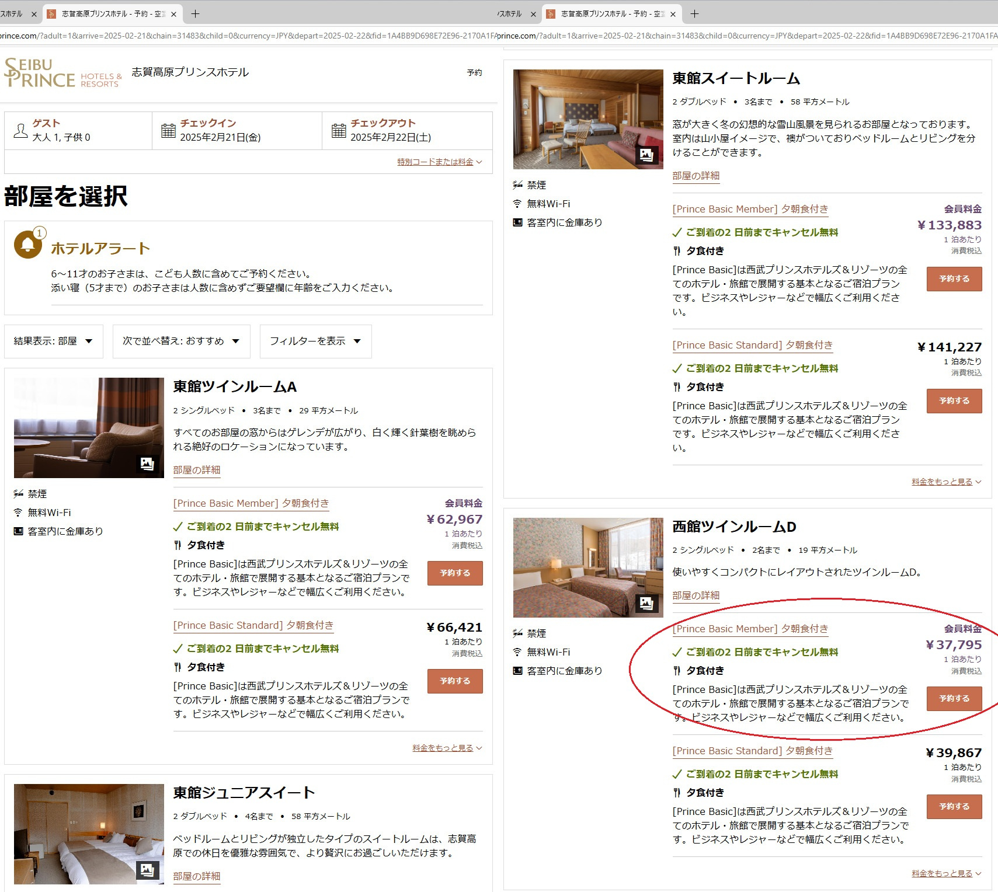Open the check-out calendar icon

(x=339, y=131)
